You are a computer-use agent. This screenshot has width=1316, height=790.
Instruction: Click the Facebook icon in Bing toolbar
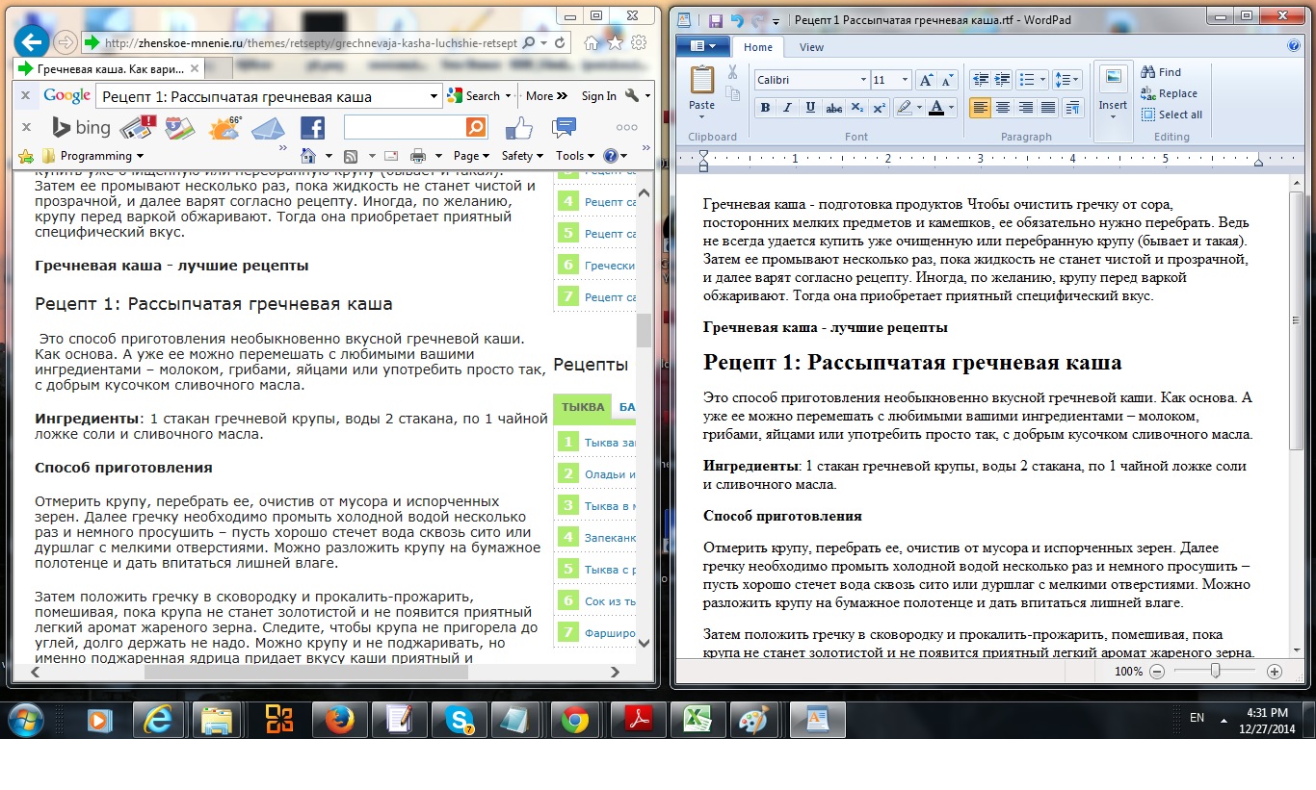tap(312, 128)
